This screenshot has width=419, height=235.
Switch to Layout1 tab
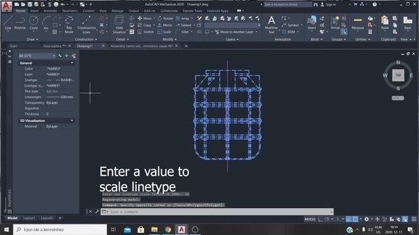(x=29, y=218)
